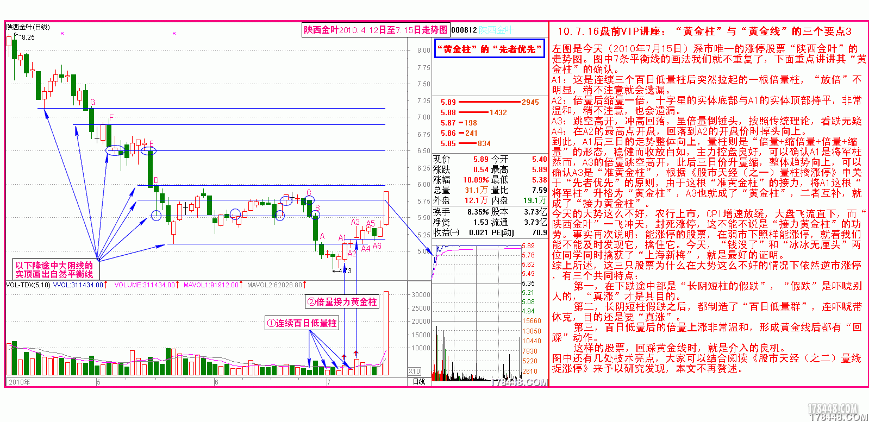The width and height of the screenshot is (869, 422).
Task: Select the order row with volume 2945
Action: tap(490, 102)
